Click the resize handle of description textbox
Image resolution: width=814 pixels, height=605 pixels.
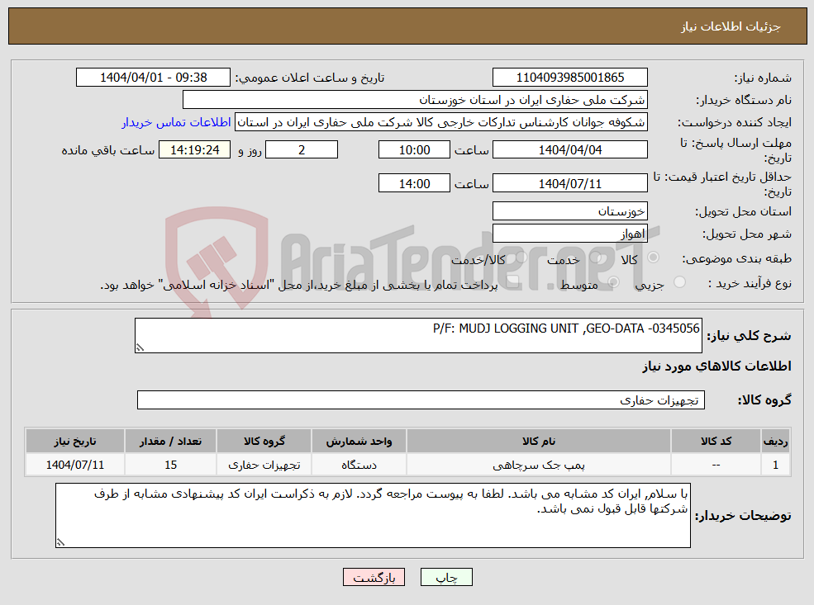click(x=140, y=347)
